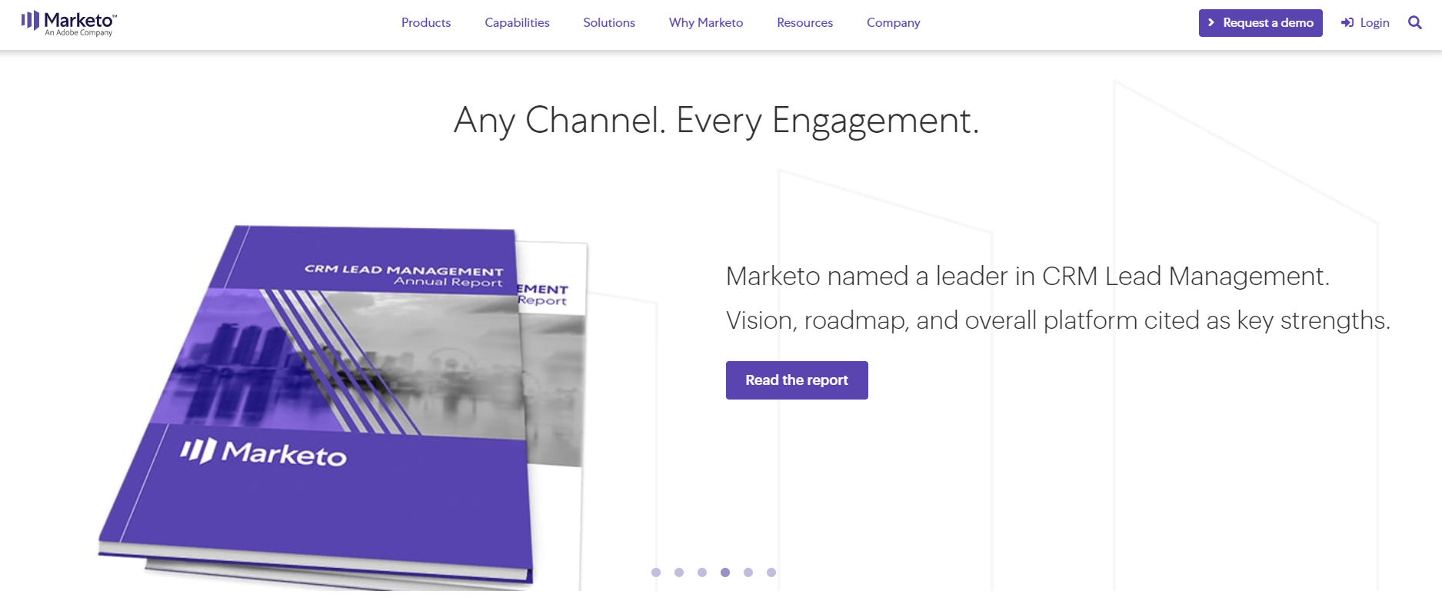Open the Why Marketo menu
Screen dimensions: 1442x597
(x=706, y=23)
